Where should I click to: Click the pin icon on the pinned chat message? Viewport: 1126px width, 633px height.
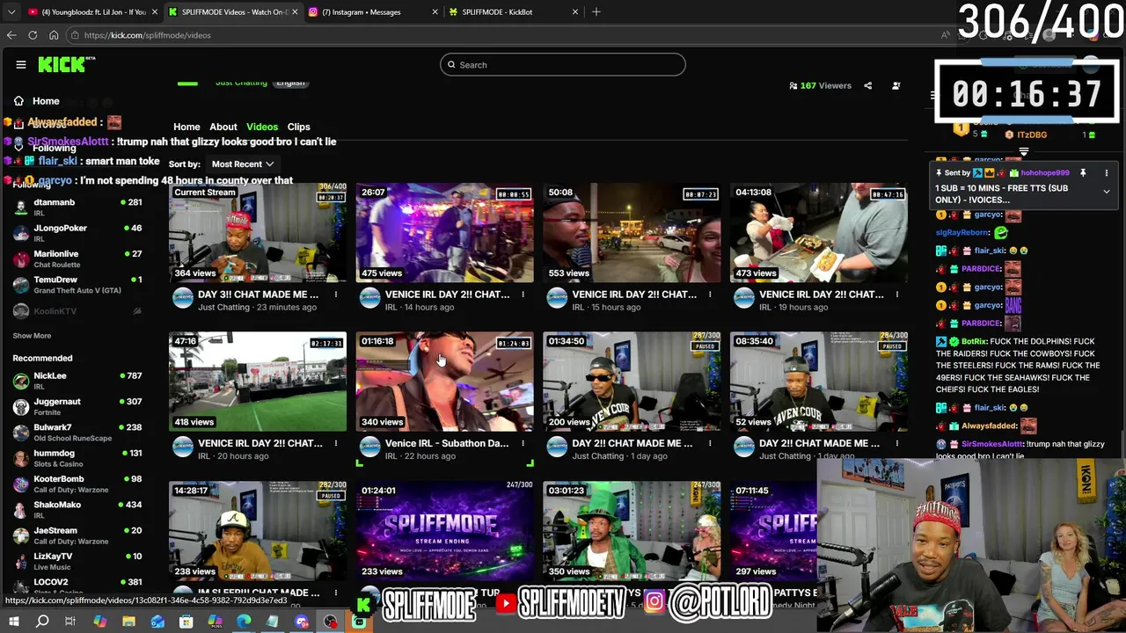(1083, 173)
